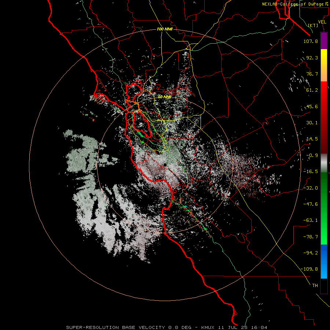The height and width of the screenshot is (330, 330).
Task: Click the 50 NMI range ring label
Action: tap(165, 97)
